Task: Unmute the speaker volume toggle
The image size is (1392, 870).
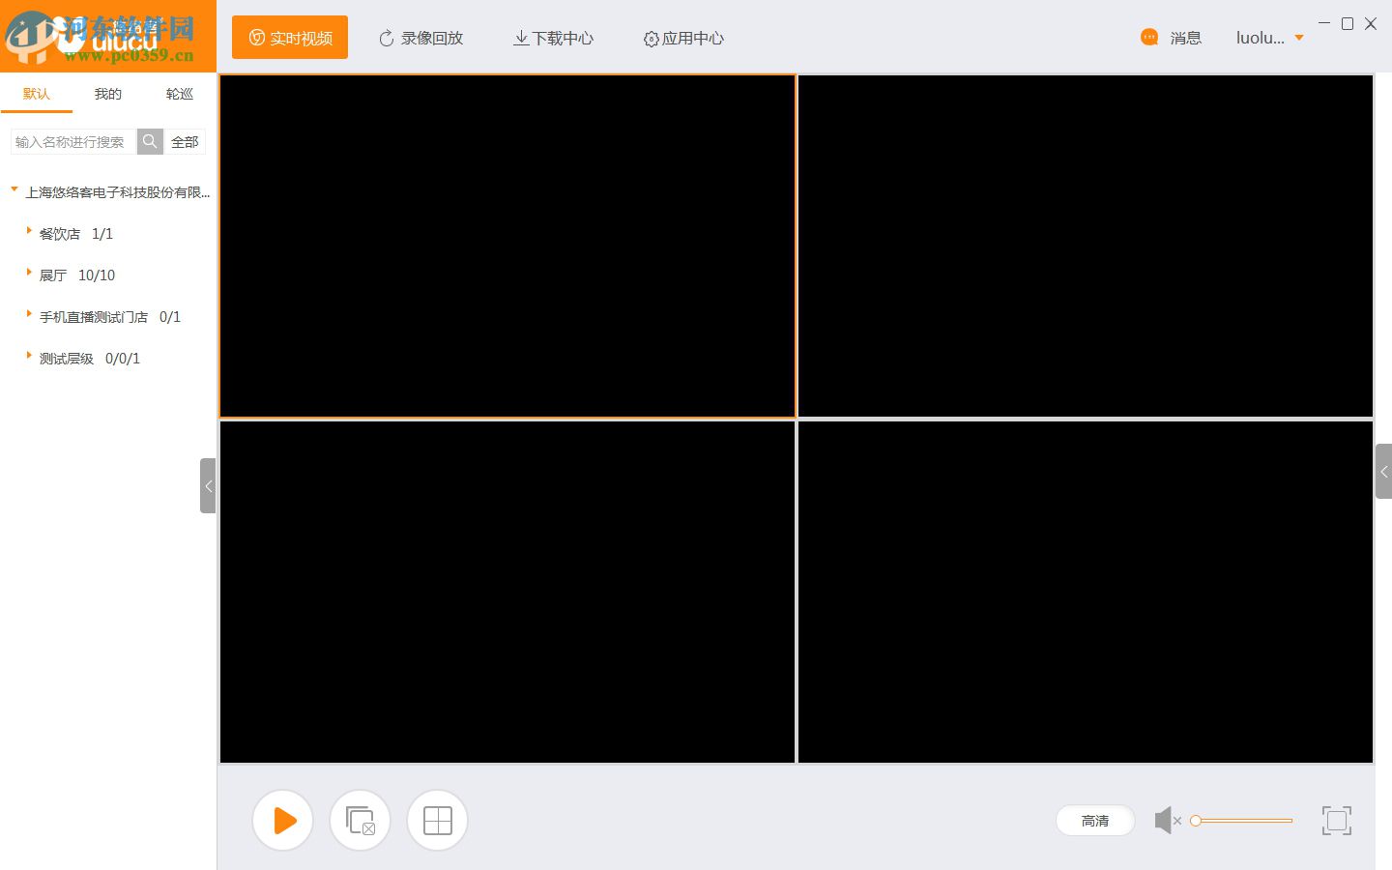Action: point(1168,820)
